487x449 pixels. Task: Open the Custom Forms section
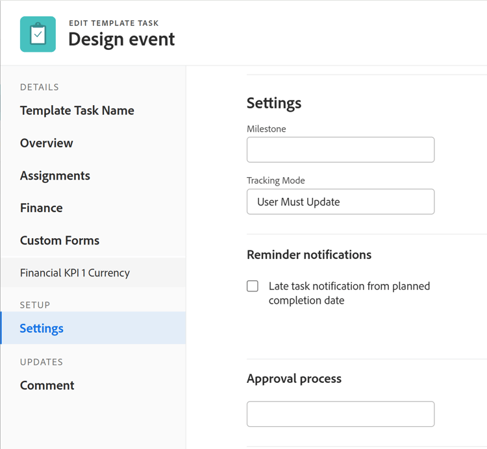pos(60,240)
